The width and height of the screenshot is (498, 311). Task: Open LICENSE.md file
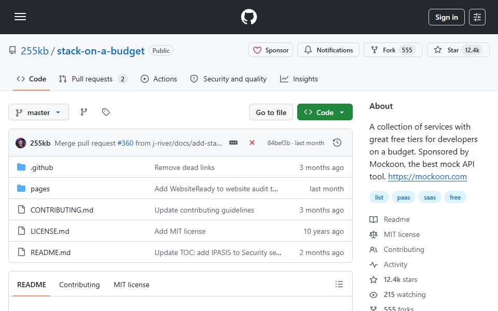tap(50, 231)
